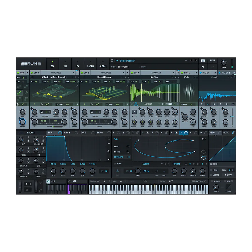Screen dimensions: 252x252
Task: Toggle OSC B power on or off
Action: pyautogui.click(x=82, y=73)
